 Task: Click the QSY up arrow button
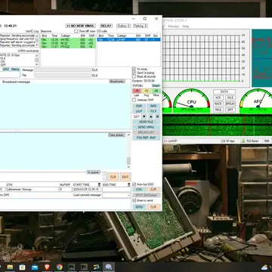point(150,116)
